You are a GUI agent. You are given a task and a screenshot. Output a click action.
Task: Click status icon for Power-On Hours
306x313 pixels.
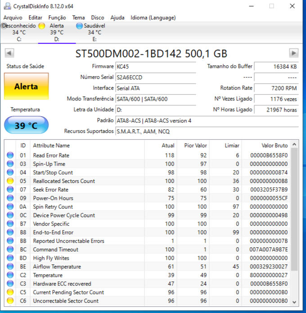click(x=10, y=198)
